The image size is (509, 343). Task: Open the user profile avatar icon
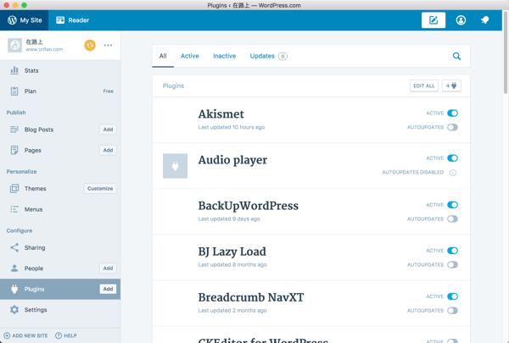click(461, 20)
